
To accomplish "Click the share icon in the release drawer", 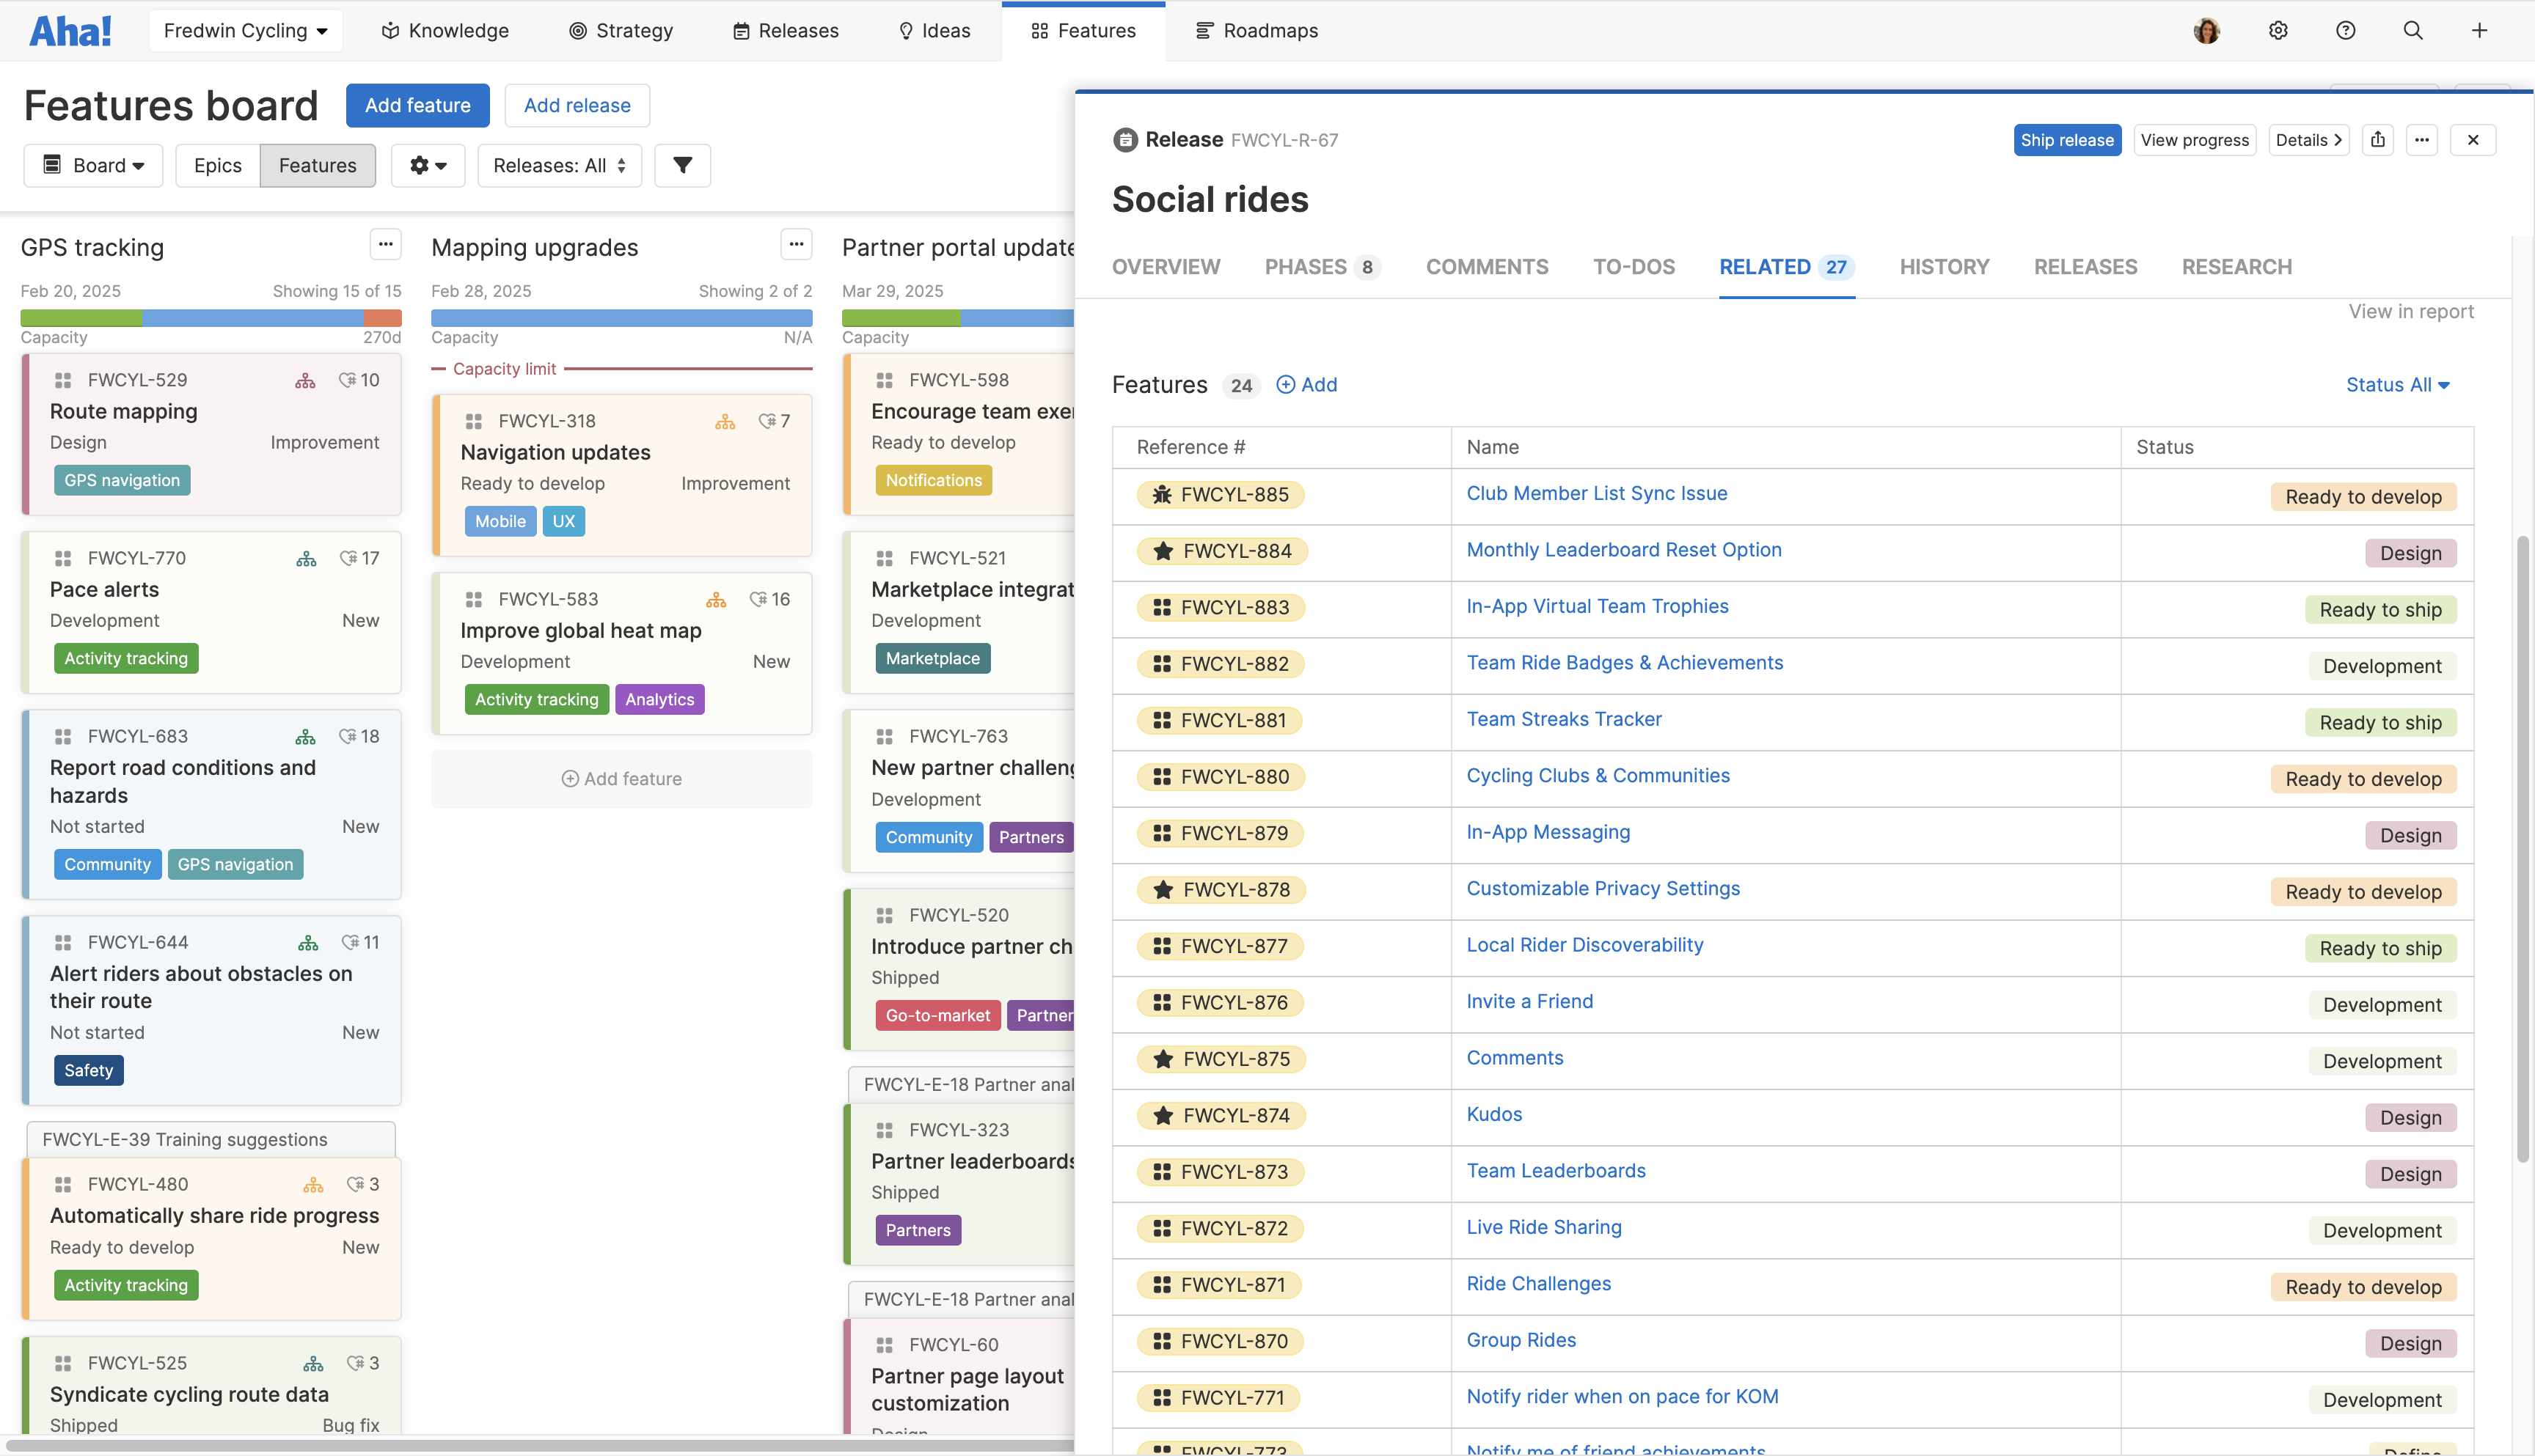I will pyautogui.click(x=2378, y=140).
